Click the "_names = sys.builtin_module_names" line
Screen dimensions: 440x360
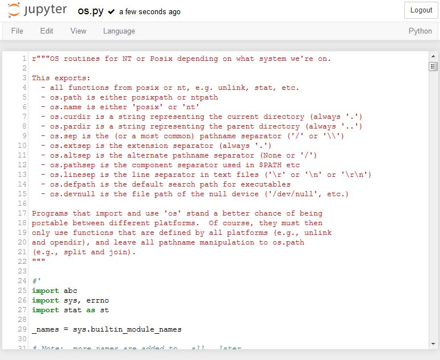pyautogui.click(x=107, y=329)
